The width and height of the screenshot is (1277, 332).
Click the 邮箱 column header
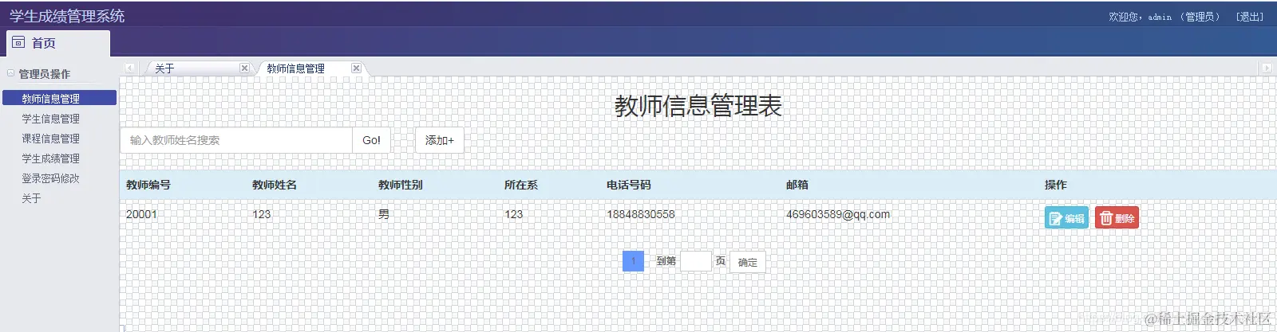click(797, 185)
